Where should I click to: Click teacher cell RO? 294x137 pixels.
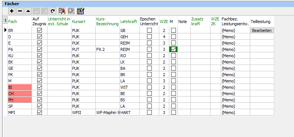pyautogui.click(x=130, y=56)
